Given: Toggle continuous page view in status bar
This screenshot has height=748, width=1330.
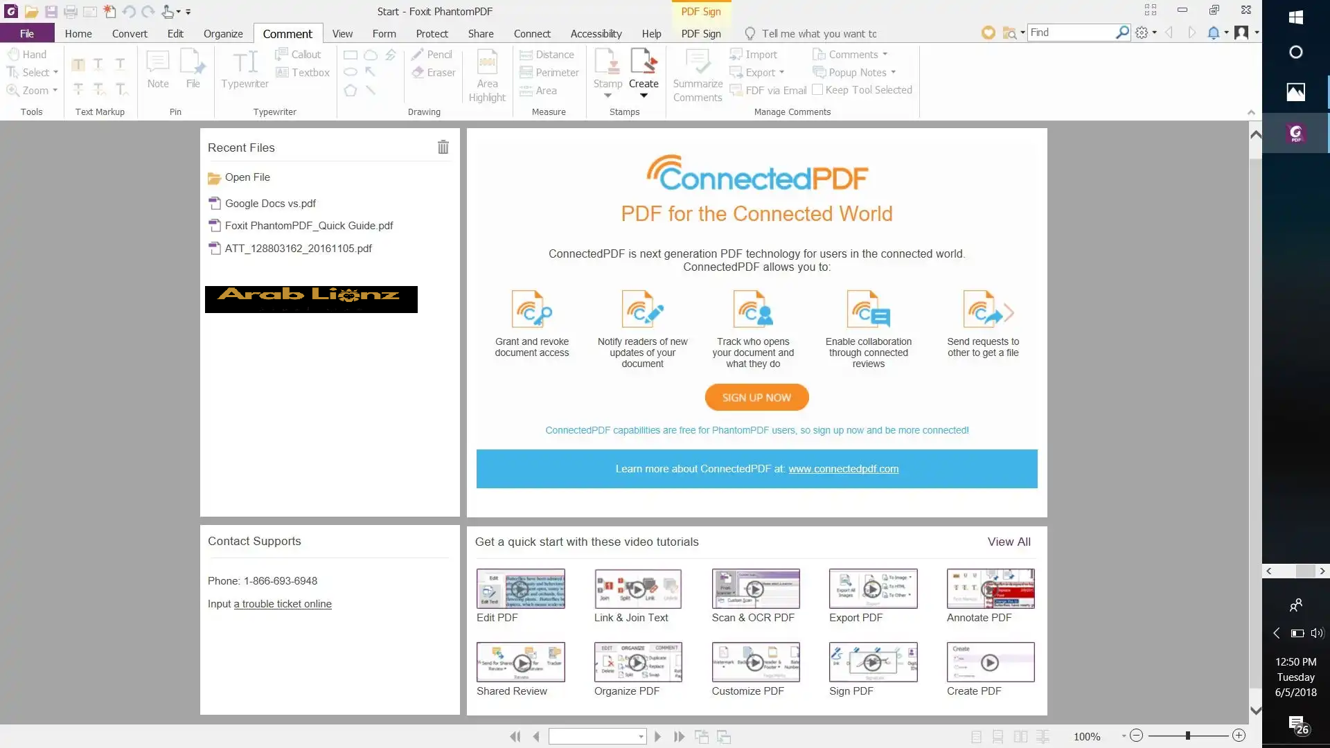Looking at the screenshot, I should pos(997,736).
